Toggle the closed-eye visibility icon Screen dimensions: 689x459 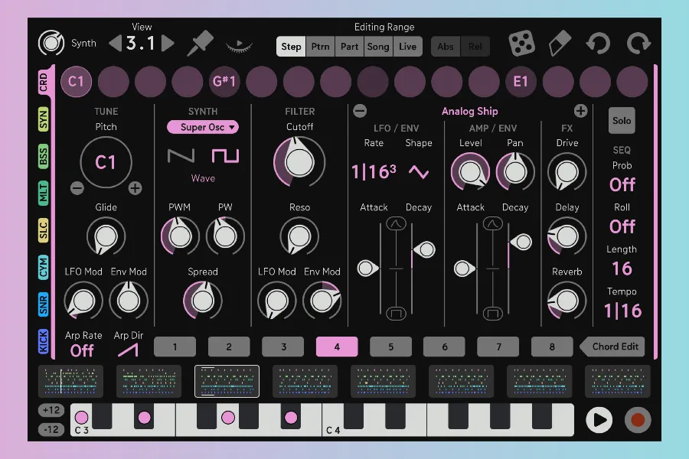pos(239,45)
